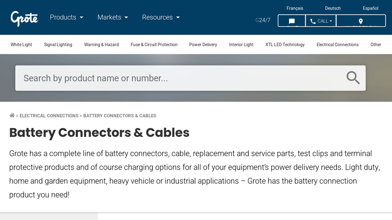Expand the Markets menu
Screen dimensions: 392x220
click(113, 17)
